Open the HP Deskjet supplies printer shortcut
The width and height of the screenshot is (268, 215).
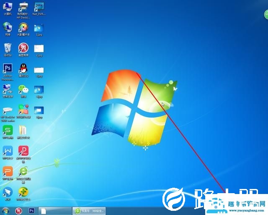tap(23, 10)
